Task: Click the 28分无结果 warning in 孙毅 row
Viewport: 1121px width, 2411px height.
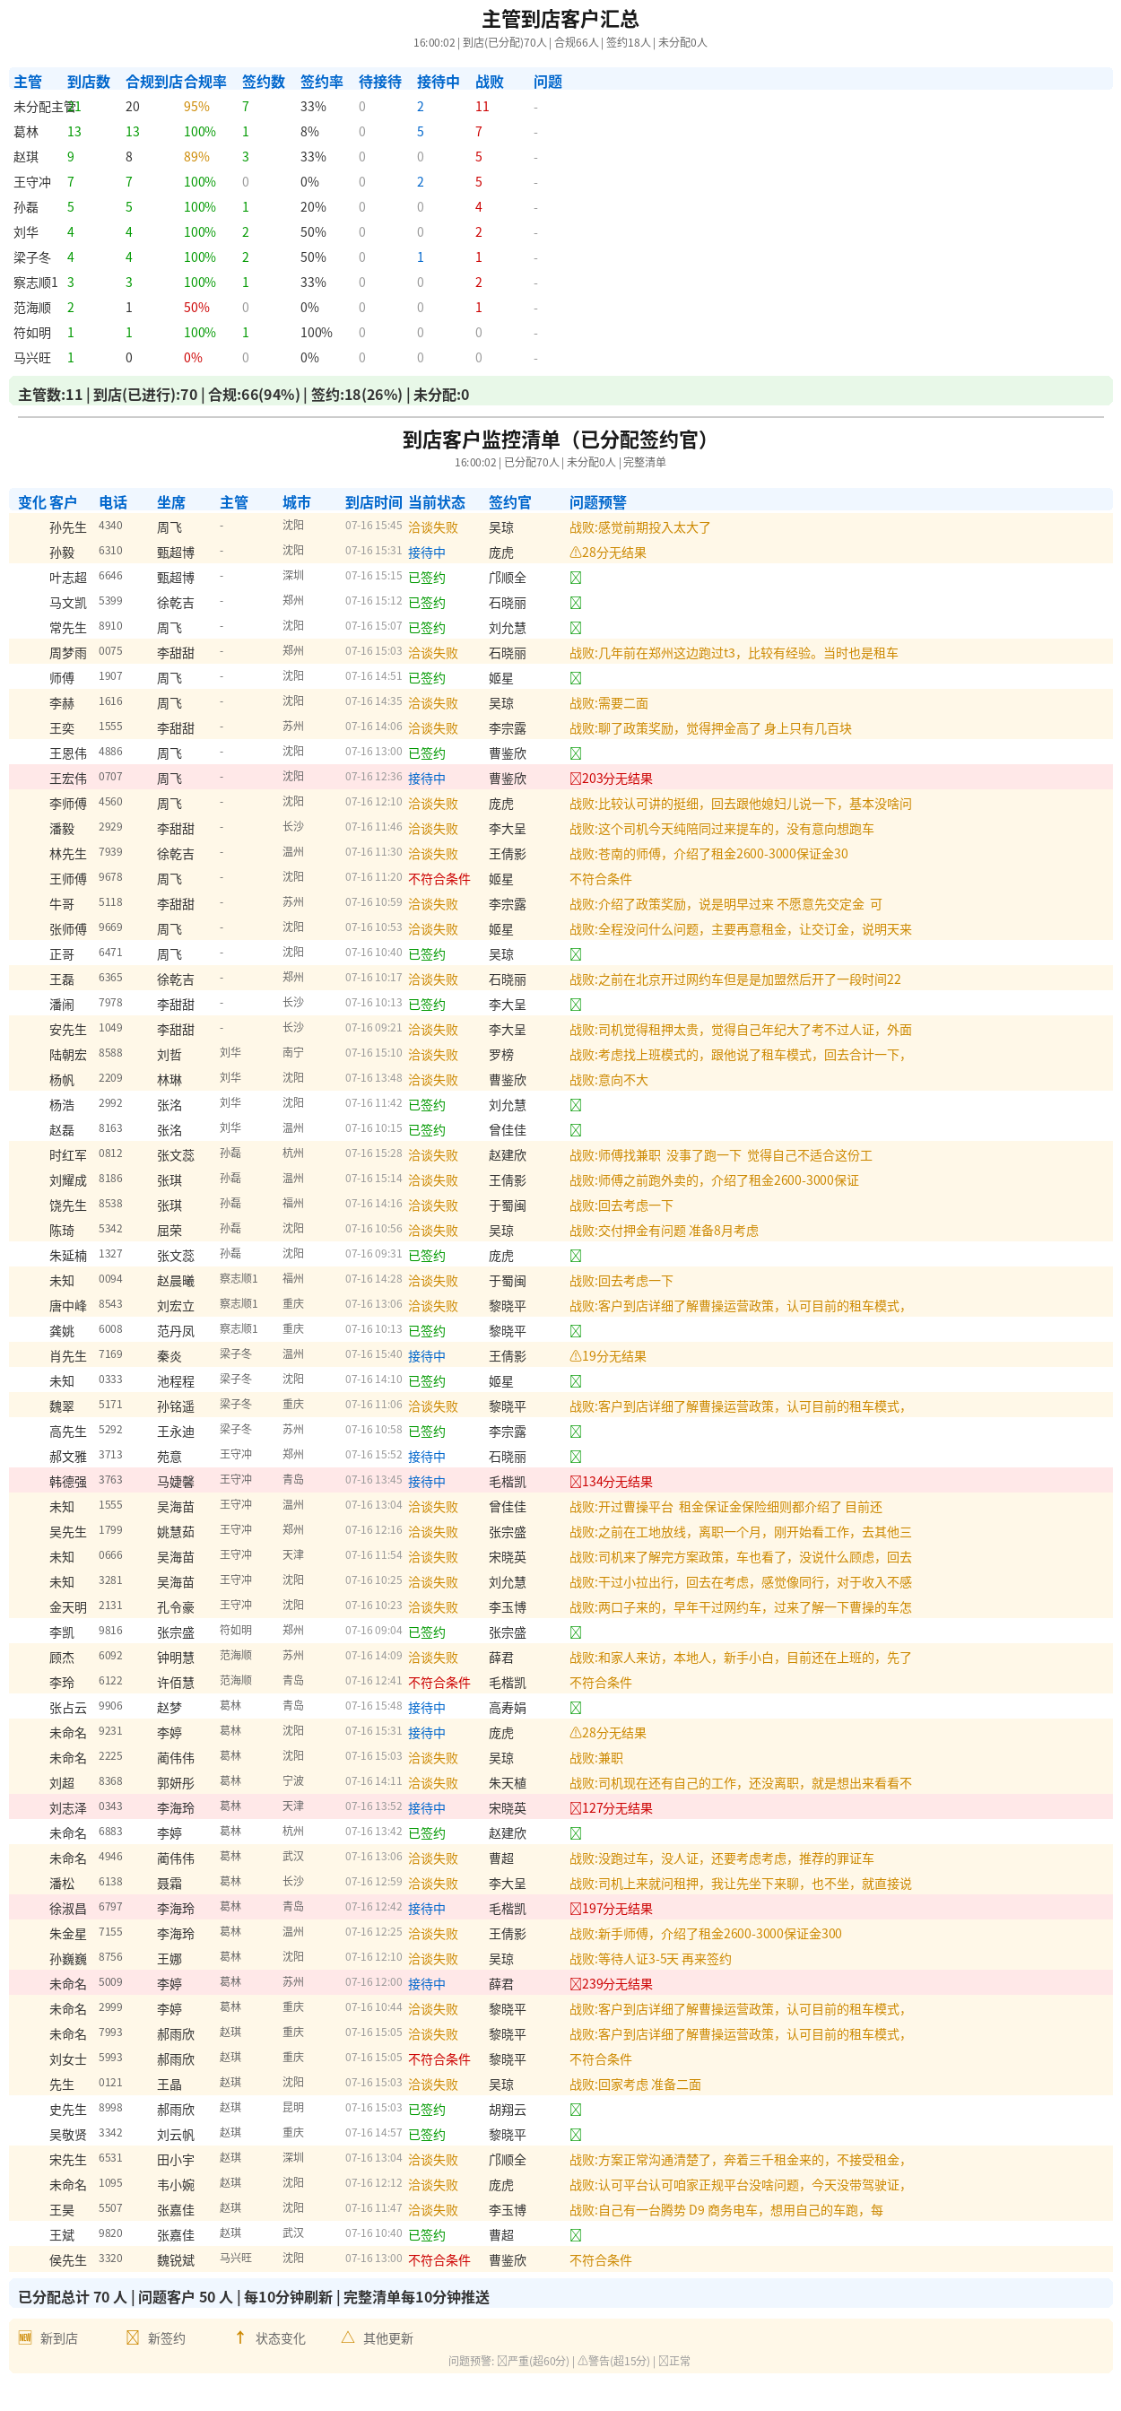Action: pos(608,553)
